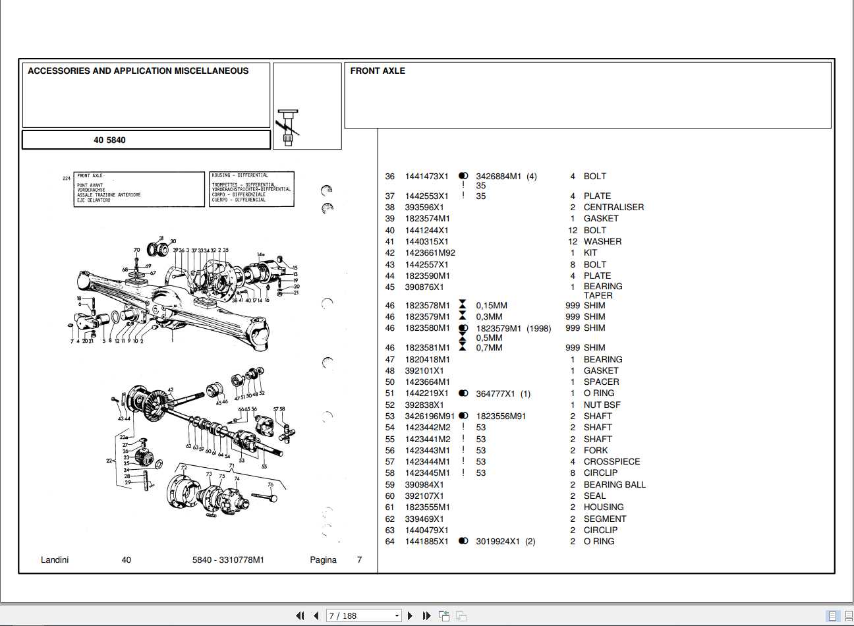This screenshot has height=626, width=854.
Task: Go to first page button
Action: point(300,615)
